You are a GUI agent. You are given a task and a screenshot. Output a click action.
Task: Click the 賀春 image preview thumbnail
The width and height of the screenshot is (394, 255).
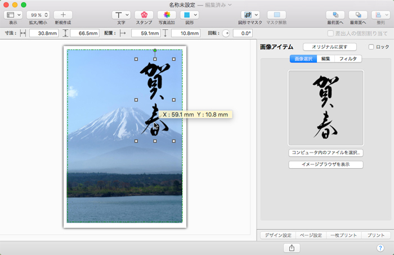click(x=326, y=108)
